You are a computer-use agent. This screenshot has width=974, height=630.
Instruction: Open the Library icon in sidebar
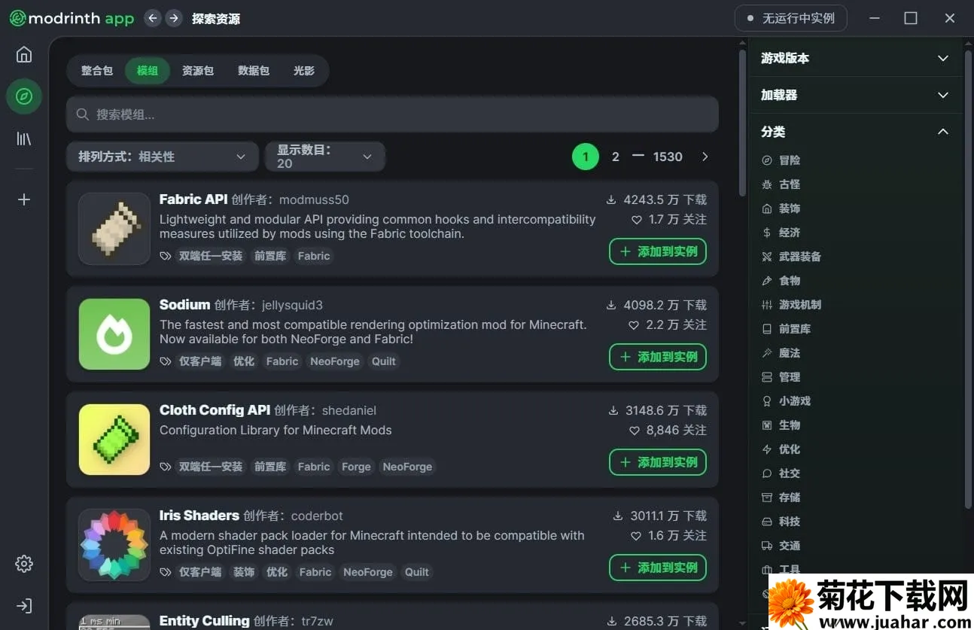pyautogui.click(x=24, y=138)
